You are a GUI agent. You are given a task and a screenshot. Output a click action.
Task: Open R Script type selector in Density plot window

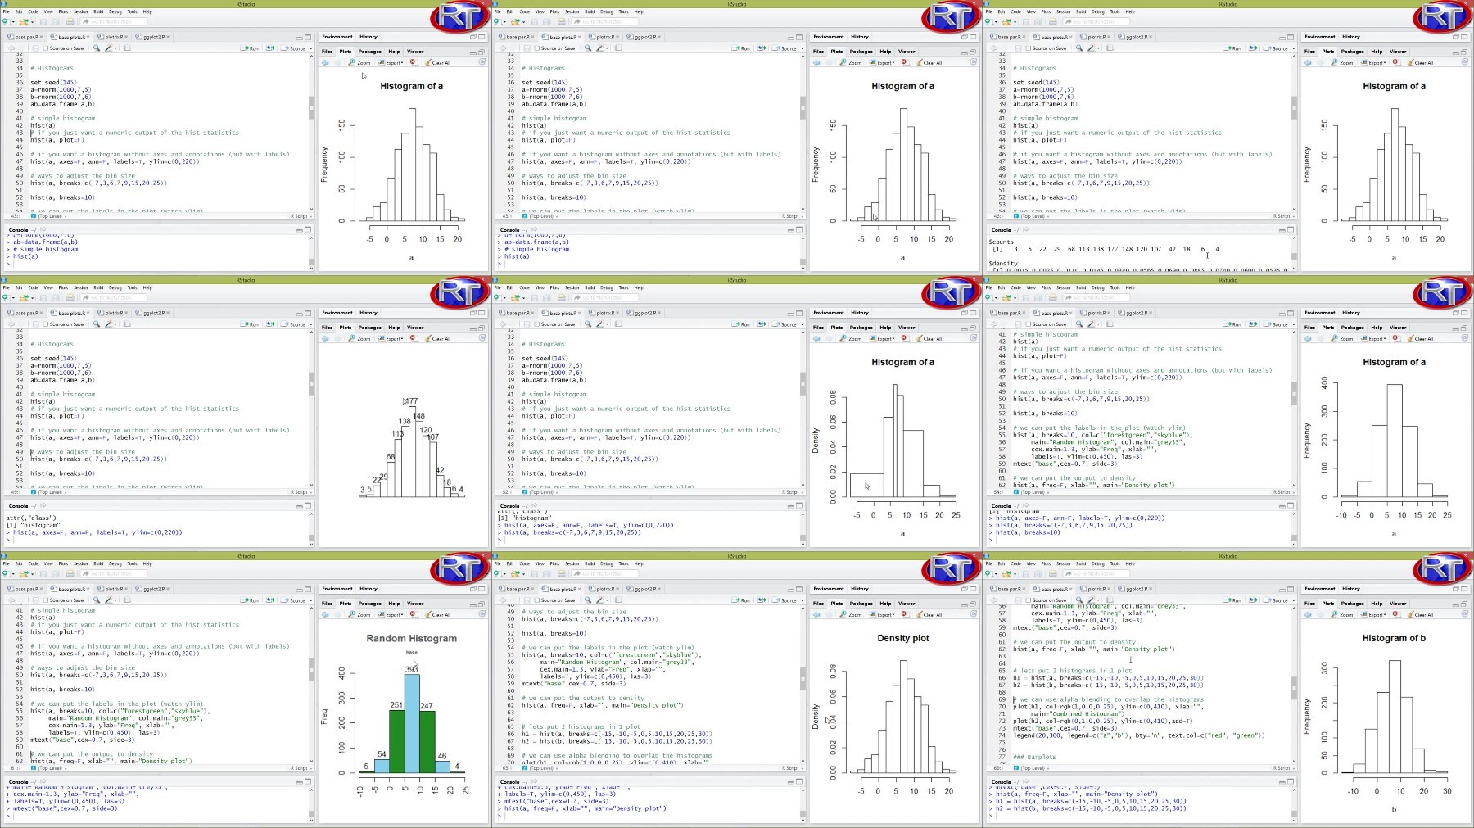[x=792, y=768]
